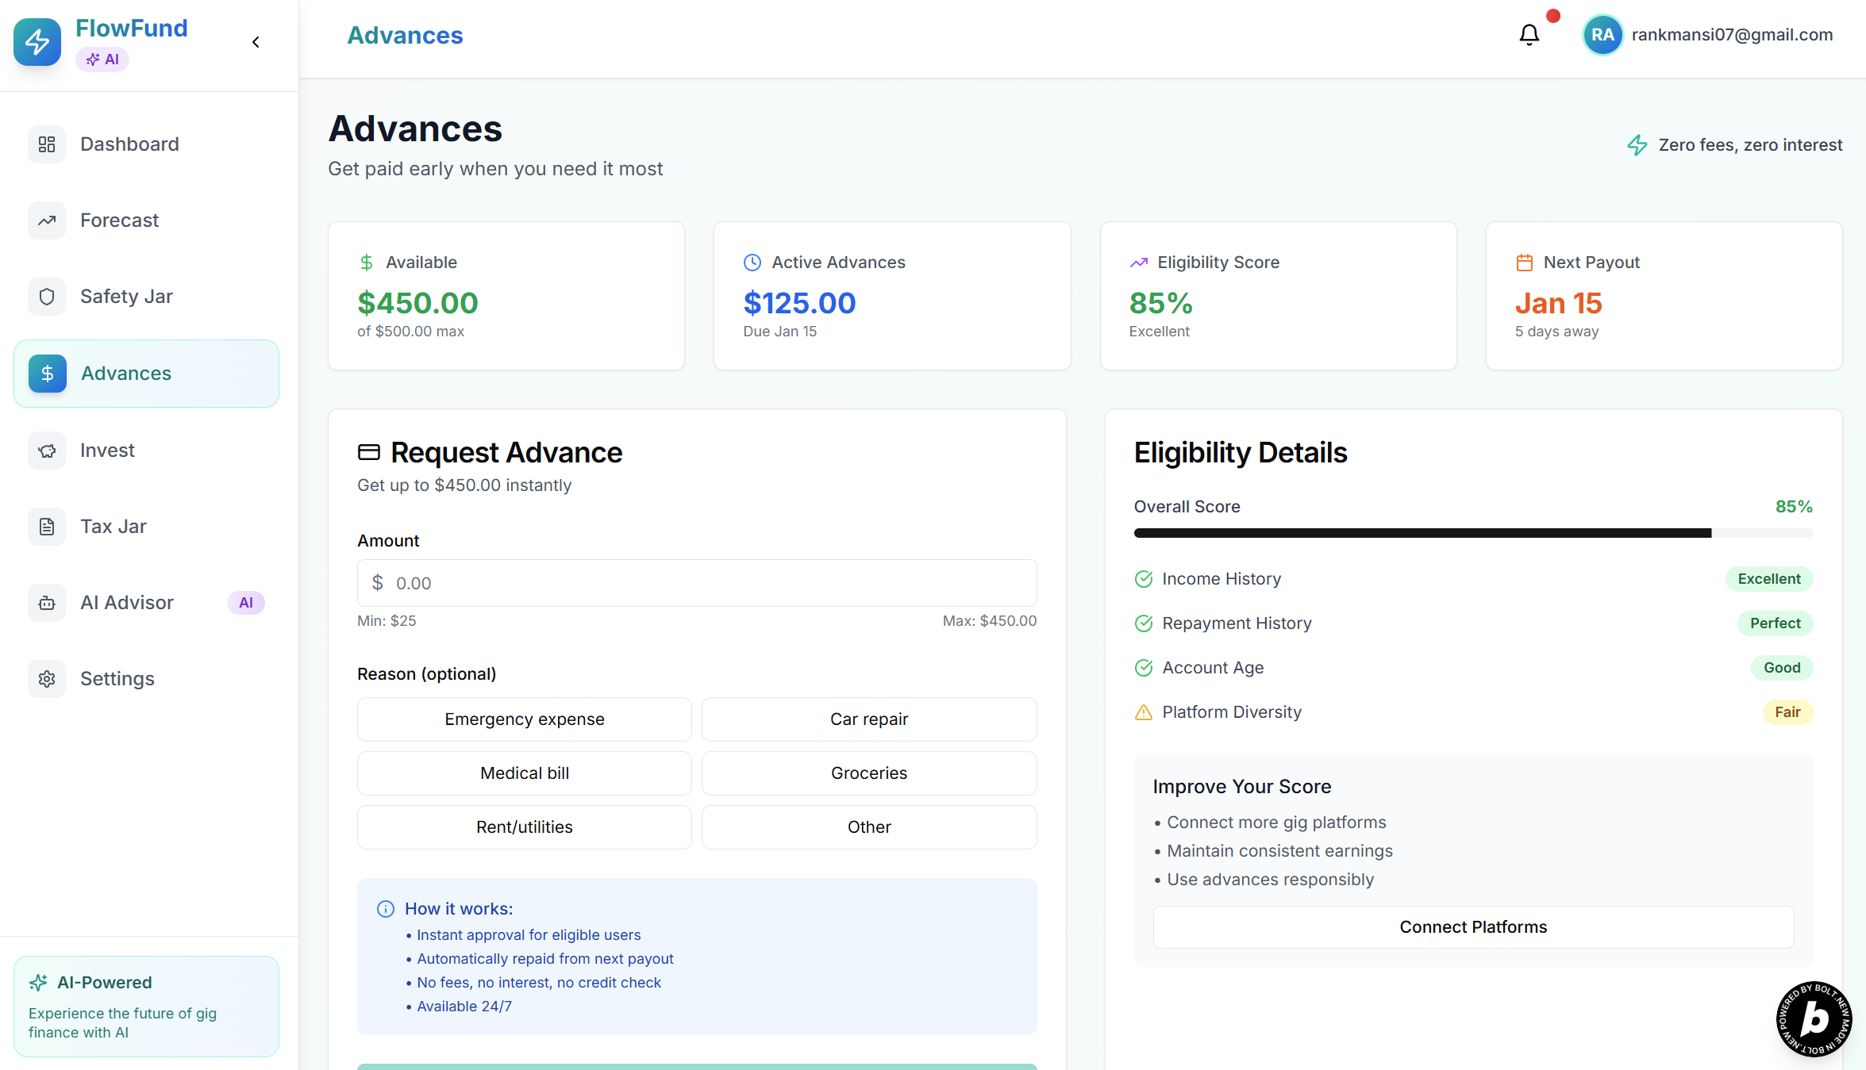
Task: Collapse the sidebar with the chevron arrow
Action: coord(256,42)
